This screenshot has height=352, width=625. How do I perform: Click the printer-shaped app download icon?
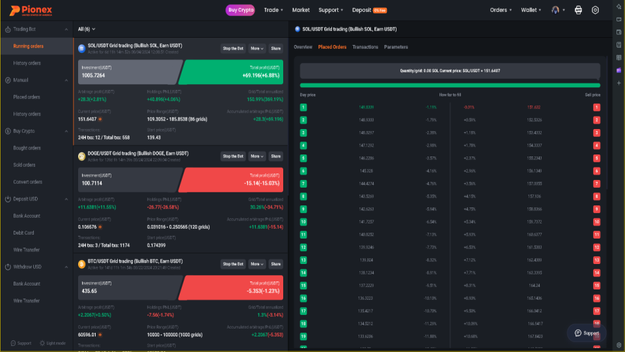[578, 10]
